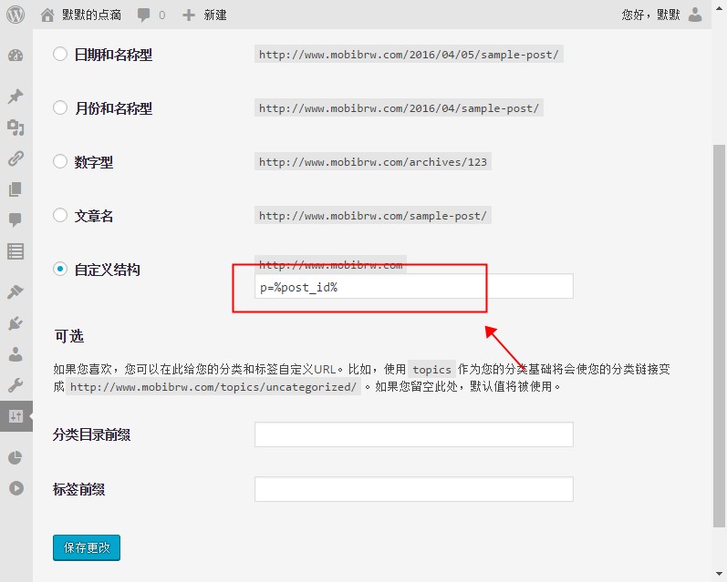Open the 新建 new content menu
The height and width of the screenshot is (582, 727).
click(x=205, y=15)
